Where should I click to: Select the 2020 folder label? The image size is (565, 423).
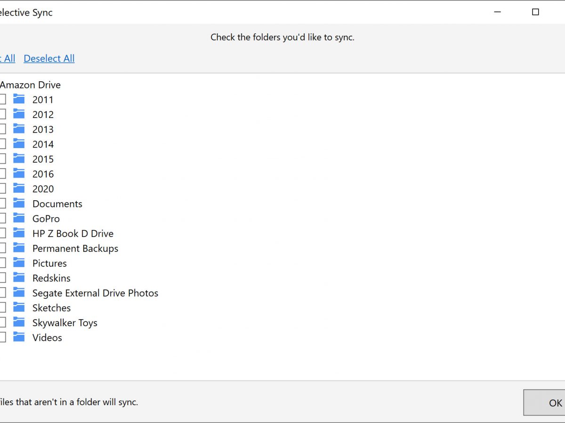tap(43, 189)
